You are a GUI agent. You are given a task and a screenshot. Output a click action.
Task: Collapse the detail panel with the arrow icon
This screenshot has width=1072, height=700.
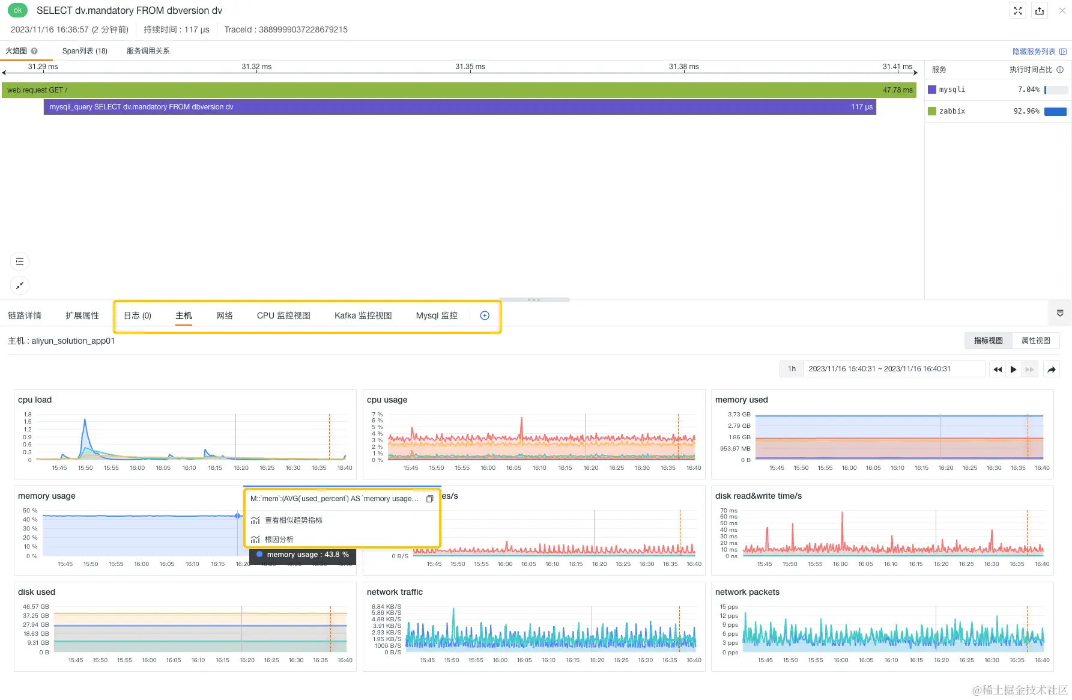(x=1060, y=313)
